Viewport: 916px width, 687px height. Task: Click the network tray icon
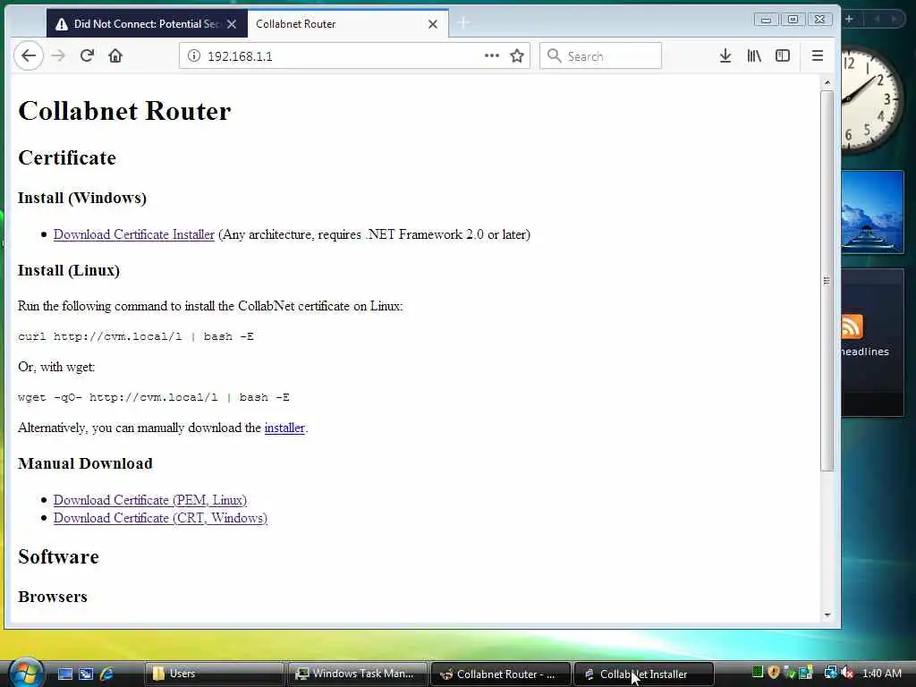[829, 673]
